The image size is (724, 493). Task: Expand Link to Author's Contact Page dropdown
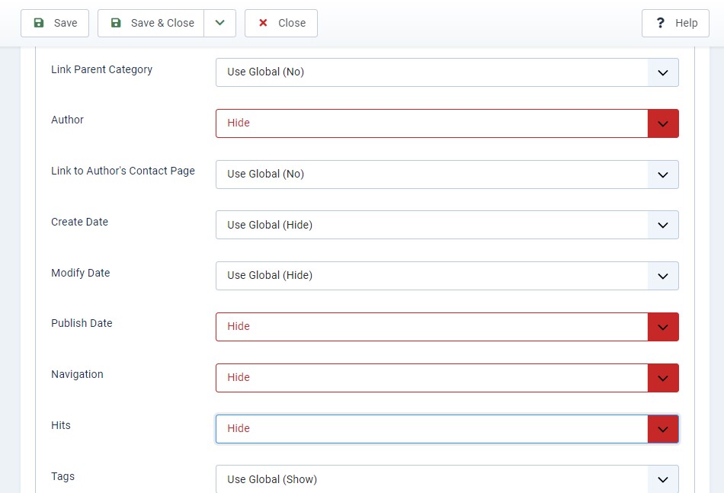pyautogui.click(x=447, y=174)
